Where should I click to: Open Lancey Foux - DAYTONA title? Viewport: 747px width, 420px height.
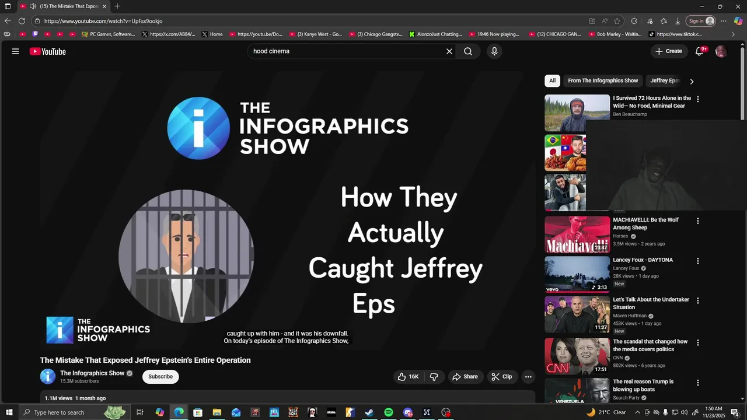tap(643, 260)
